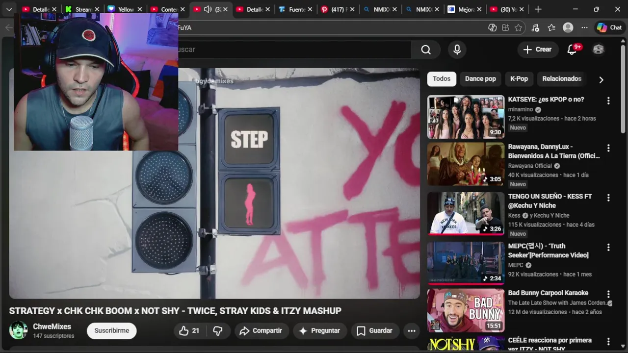Switch to the Fuente tab
The width and height of the screenshot is (628, 353).
click(x=296, y=9)
